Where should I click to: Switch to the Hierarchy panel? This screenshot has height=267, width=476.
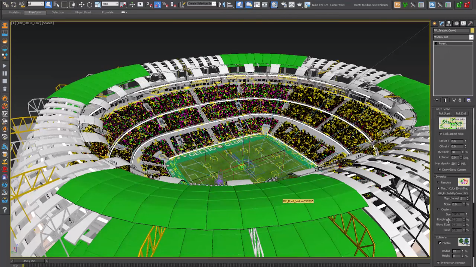tap(449, 23)
